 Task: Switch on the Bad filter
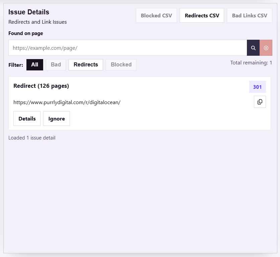coord(55,65)
